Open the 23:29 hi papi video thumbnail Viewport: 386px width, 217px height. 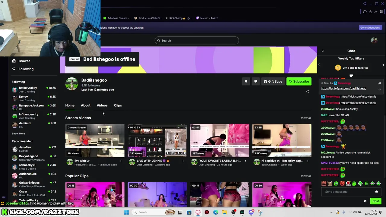pos(282,140)
